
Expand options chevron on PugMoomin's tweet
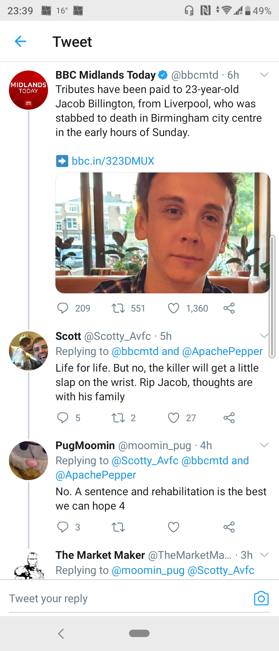click(x=264, y=445)
